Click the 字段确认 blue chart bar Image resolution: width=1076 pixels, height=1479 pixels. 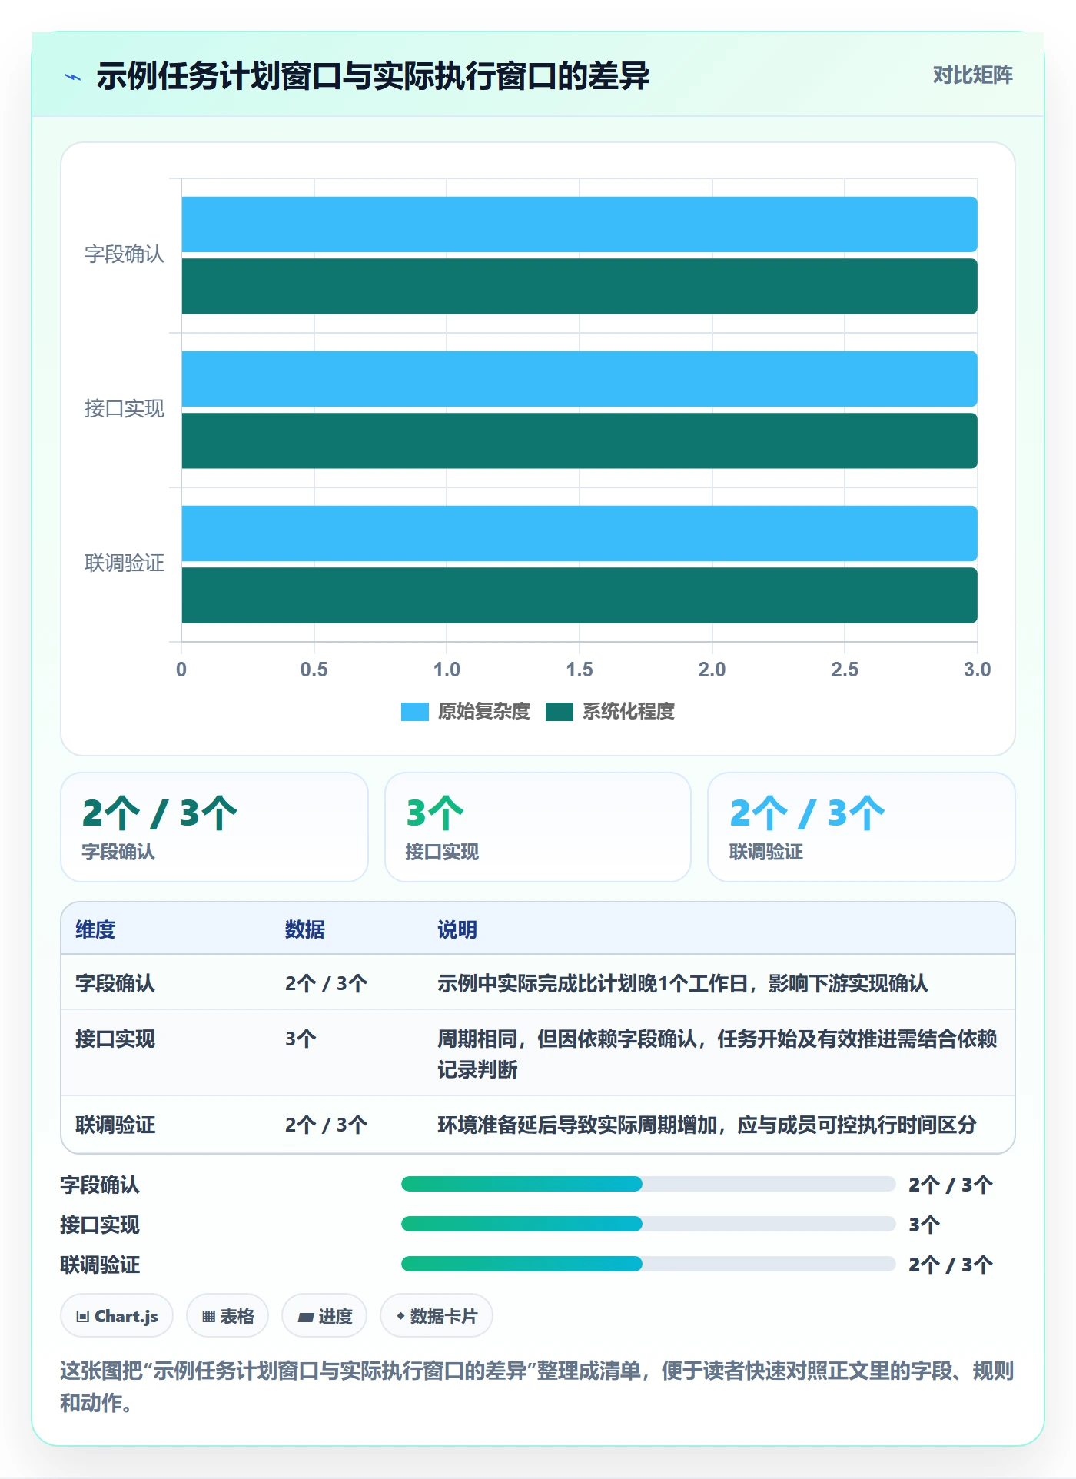(580, 224)
